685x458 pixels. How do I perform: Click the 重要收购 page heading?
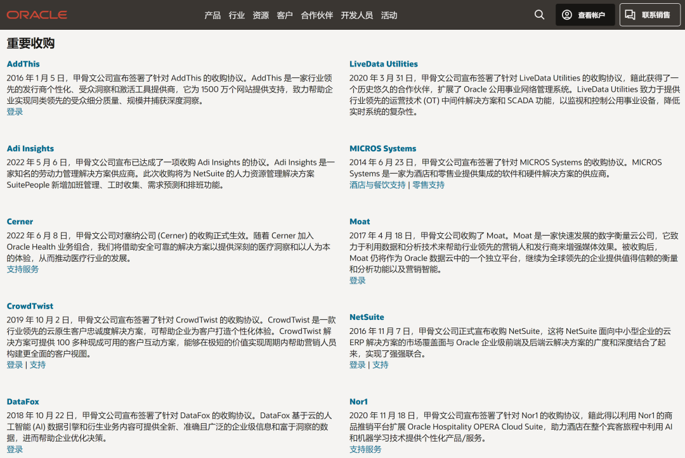[30, 43]
